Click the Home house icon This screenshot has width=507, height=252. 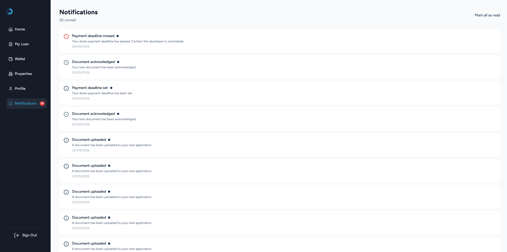[11, 29]
